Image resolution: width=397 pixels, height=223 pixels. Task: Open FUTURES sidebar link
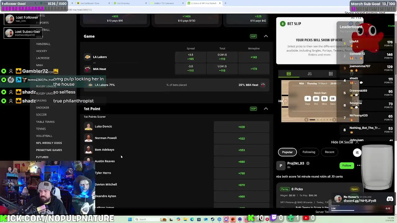[42, 157]
